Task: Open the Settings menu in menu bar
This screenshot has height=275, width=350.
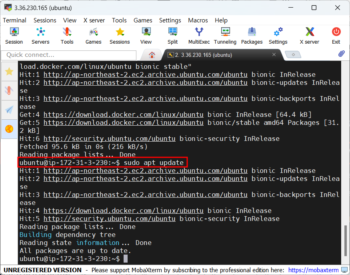Action: pos(170,20)
